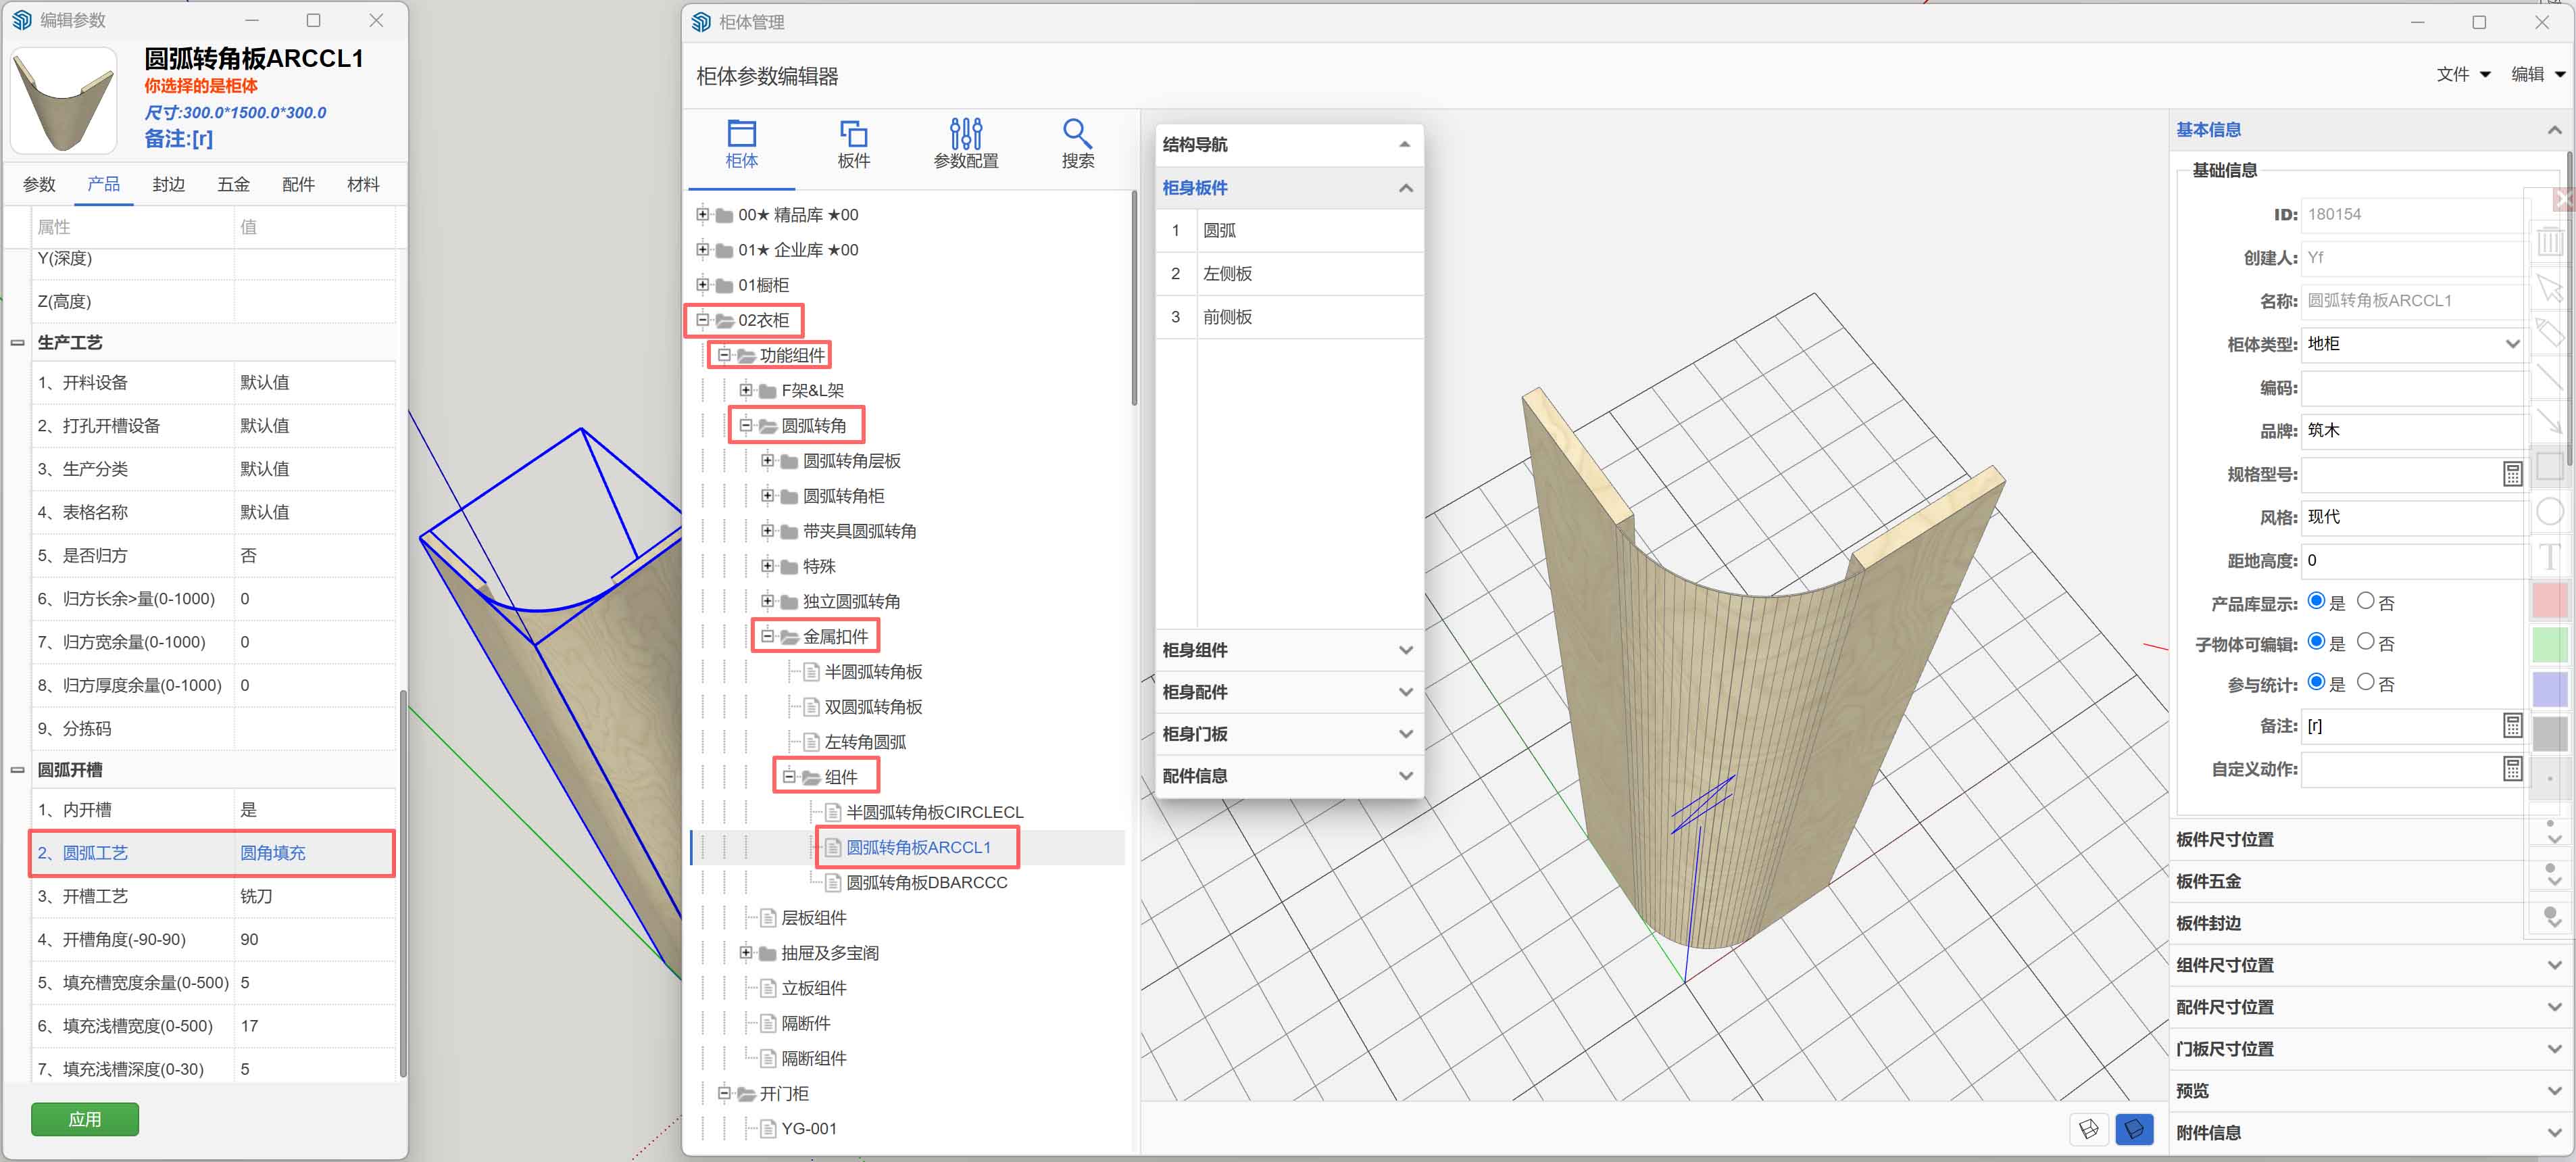Select 圆弧转角板DBARCCC in the tree
Image resolution: width=2576 pixels, height=1162 pixels.
926,882
